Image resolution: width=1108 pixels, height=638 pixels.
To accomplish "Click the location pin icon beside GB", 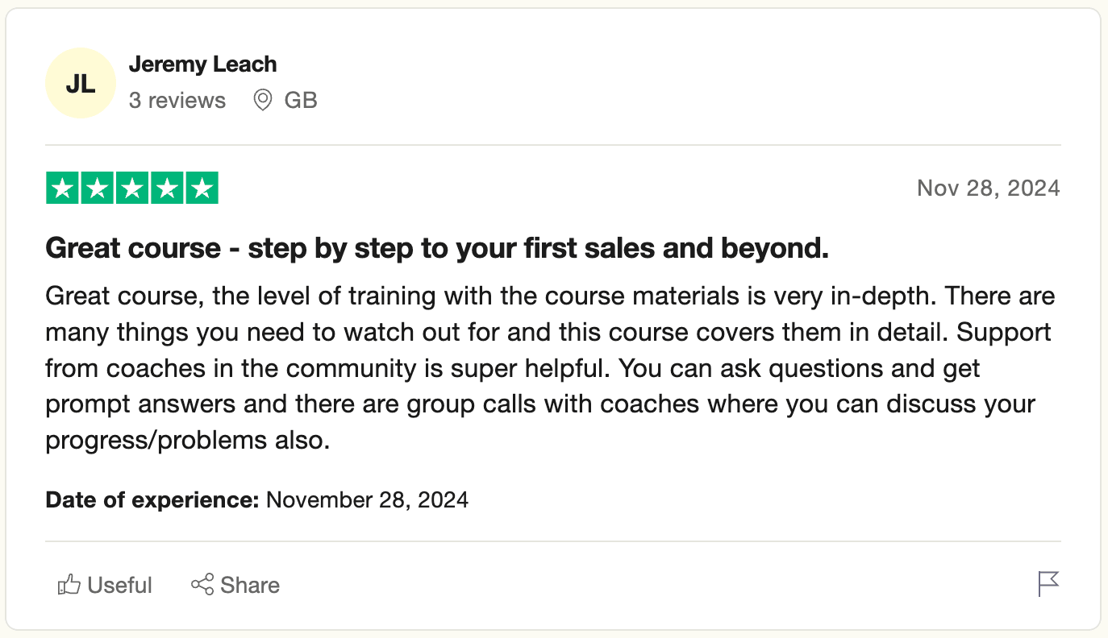I will click(263, 101).
